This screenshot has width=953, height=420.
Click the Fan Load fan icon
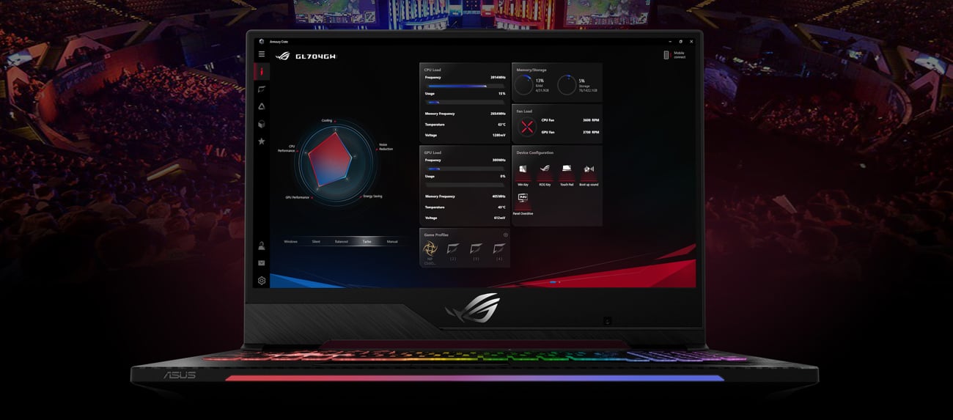click(527, 126)
